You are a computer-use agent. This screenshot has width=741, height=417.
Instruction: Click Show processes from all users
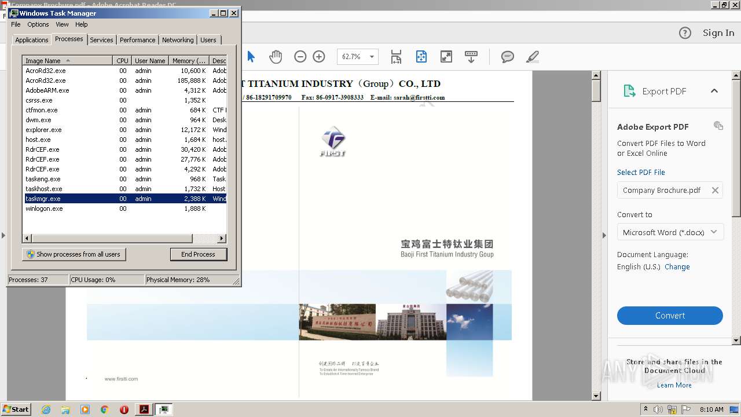pos(74,254)
